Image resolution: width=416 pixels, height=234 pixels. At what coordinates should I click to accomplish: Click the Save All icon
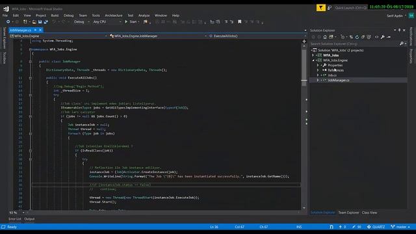(46, 21)
